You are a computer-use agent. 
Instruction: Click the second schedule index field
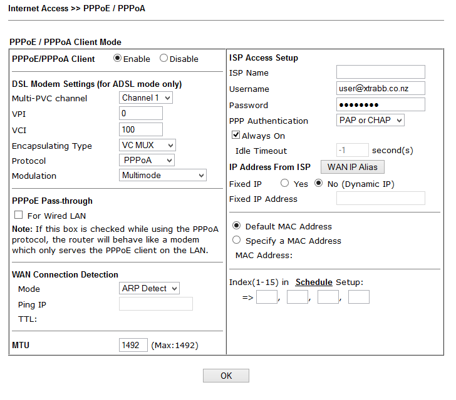(298, 297)
